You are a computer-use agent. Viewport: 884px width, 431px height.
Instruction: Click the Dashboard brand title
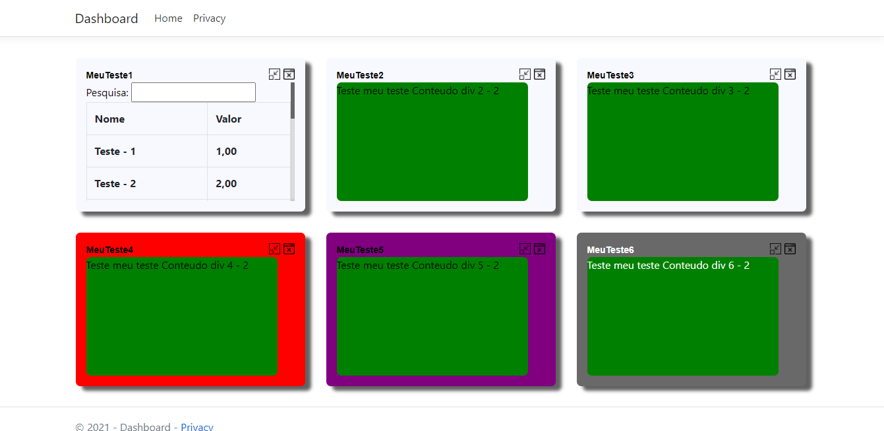tap(106, 18)
